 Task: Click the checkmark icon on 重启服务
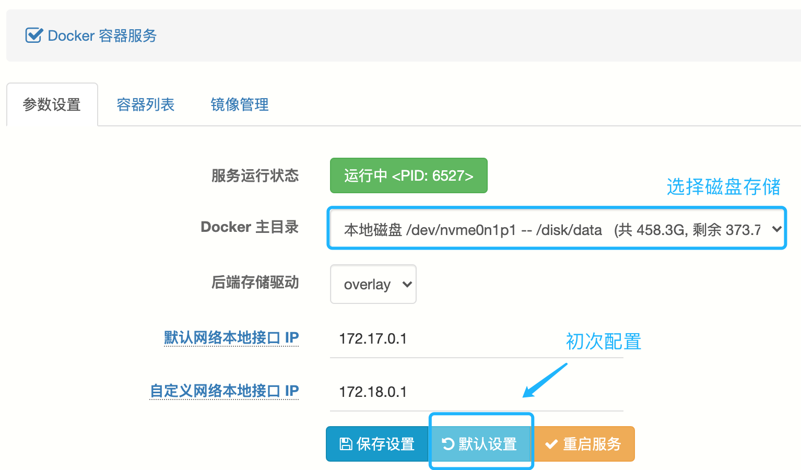pos(551,444)
